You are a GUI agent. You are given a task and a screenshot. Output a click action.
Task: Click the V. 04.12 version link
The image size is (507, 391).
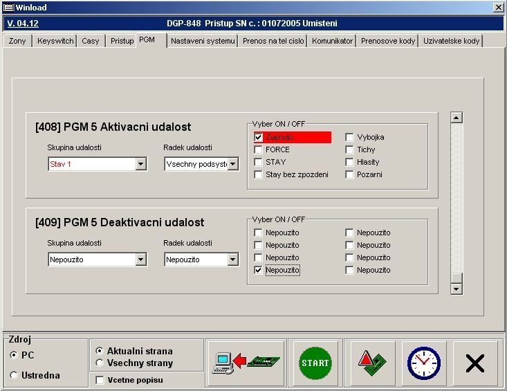click(x=23, y=24)
